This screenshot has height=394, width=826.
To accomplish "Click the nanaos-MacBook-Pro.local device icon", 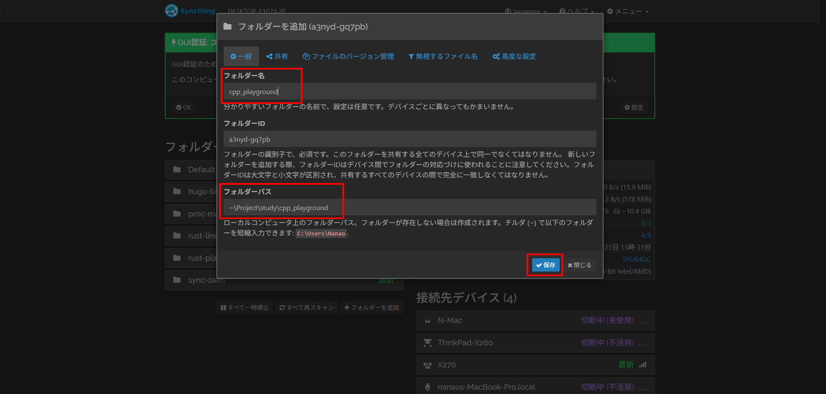I will tap(427, 387).
